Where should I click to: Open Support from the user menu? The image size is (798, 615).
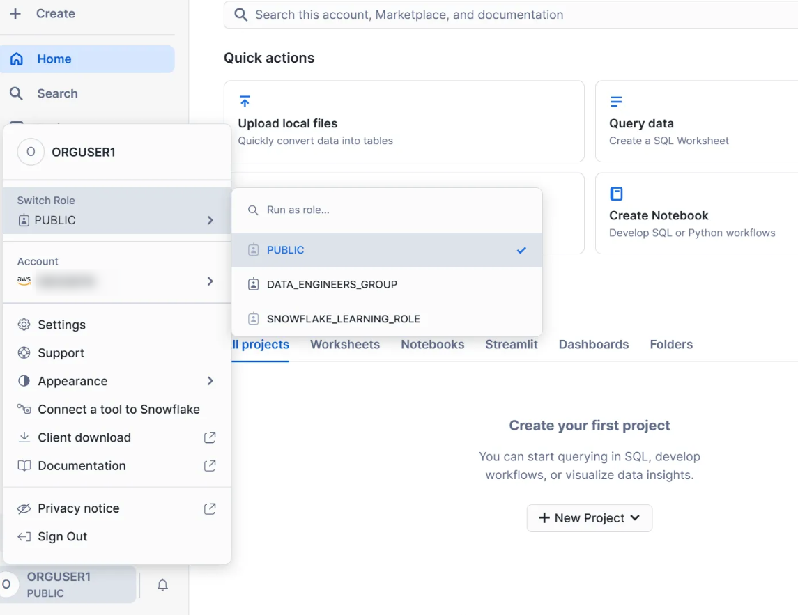[x=117, y=353]
